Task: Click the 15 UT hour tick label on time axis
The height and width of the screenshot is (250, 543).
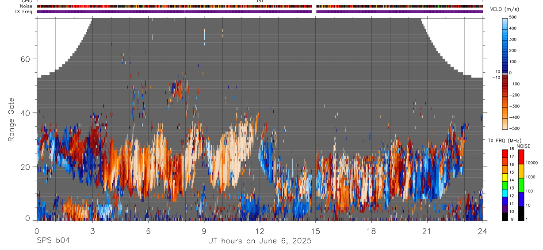Action: click(316, 231)
